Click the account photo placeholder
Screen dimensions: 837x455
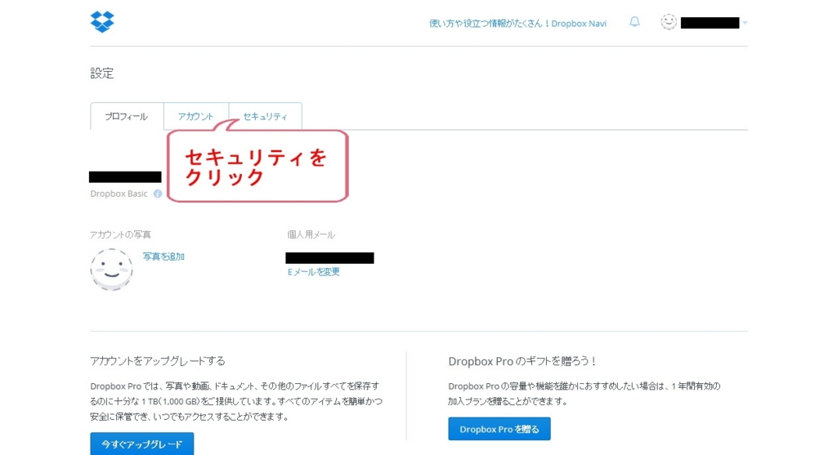pyautogui.click(x=111, y=270)
